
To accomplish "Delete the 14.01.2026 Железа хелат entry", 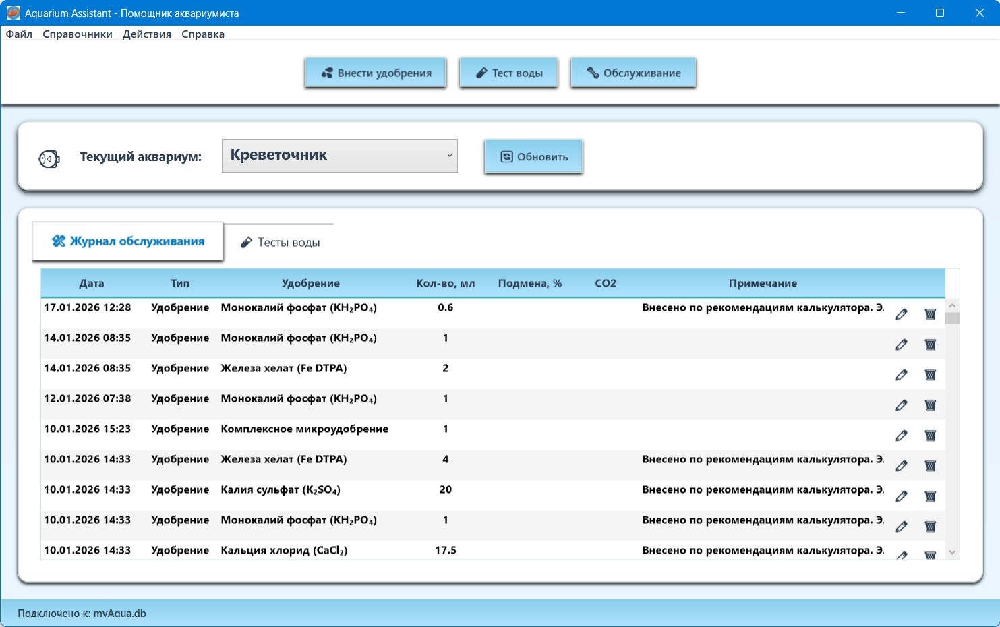I will tap(930, 375).
